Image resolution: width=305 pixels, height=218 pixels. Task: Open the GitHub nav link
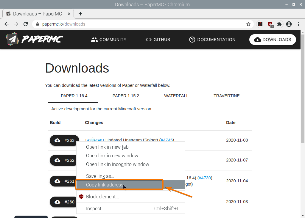(158, 40)
